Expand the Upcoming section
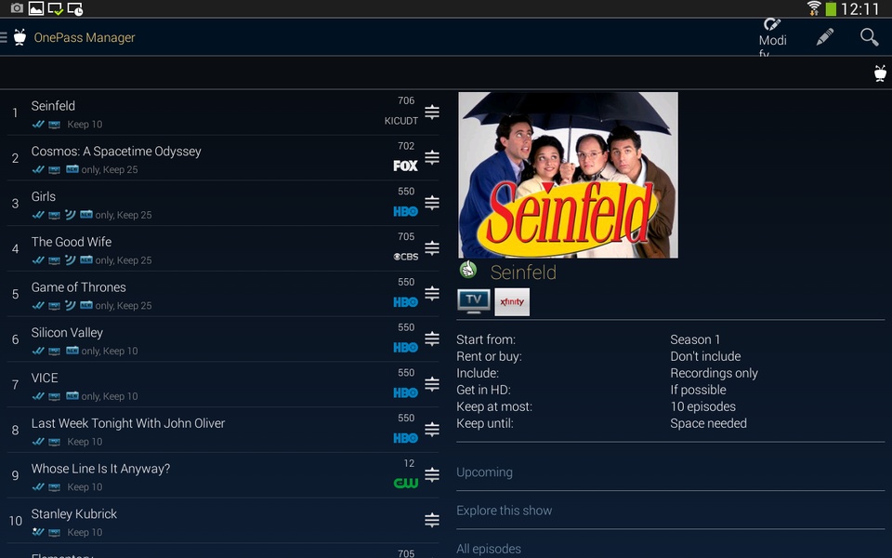892x558 pixels. 670,472
